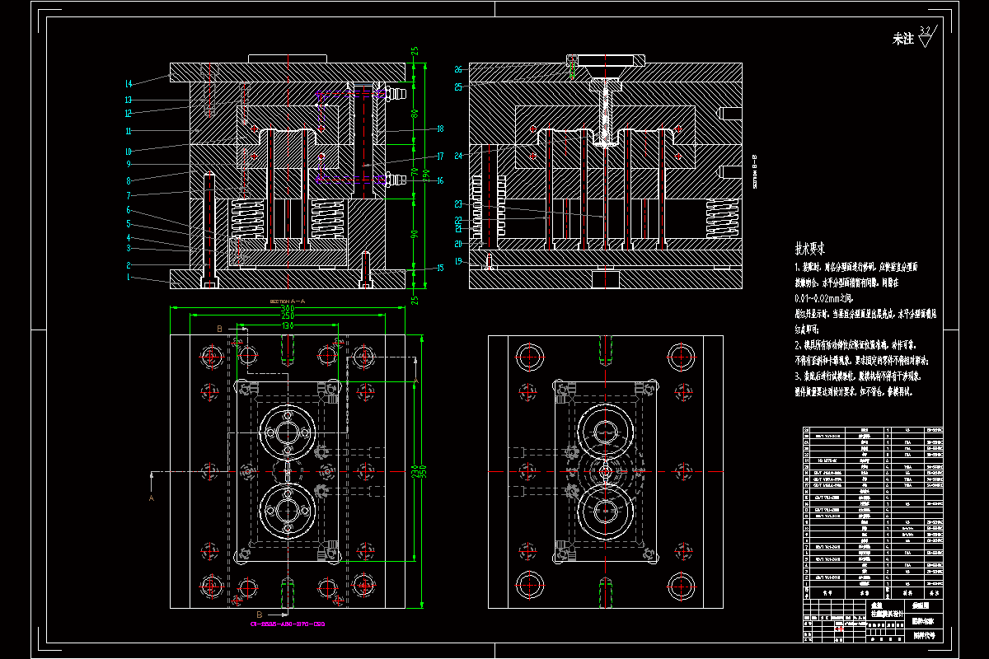Select cutting-plane marker A left of plan view
The width and height of the screenshot is (989, 659).
pyautogui.click(x=151, y=498)
